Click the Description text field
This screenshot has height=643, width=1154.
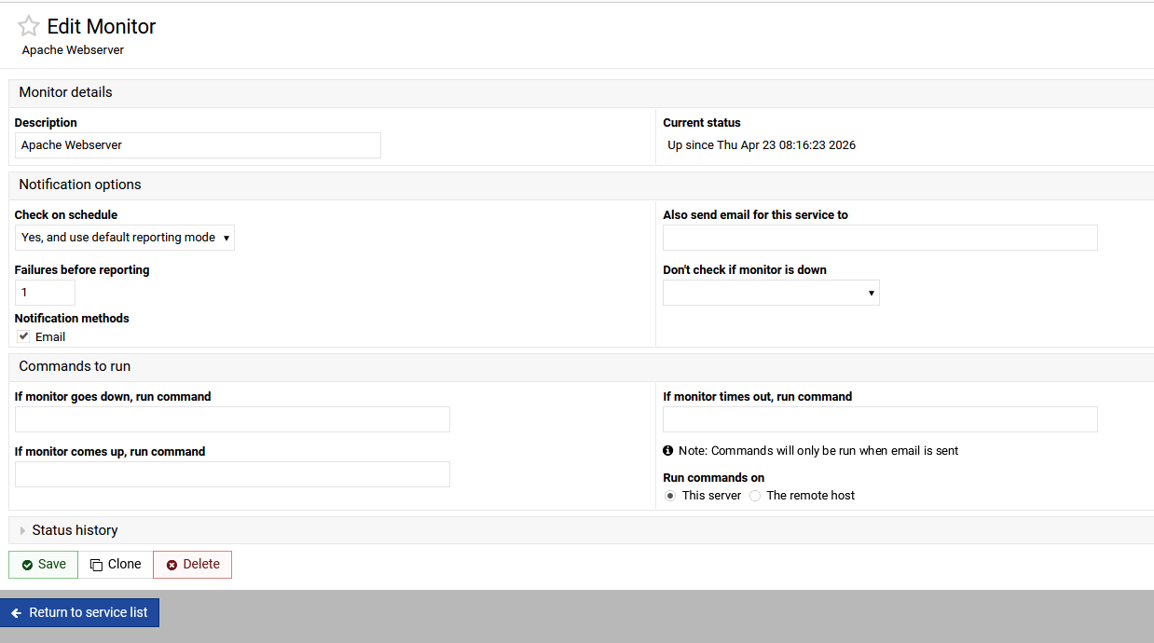tap(198, 145)
